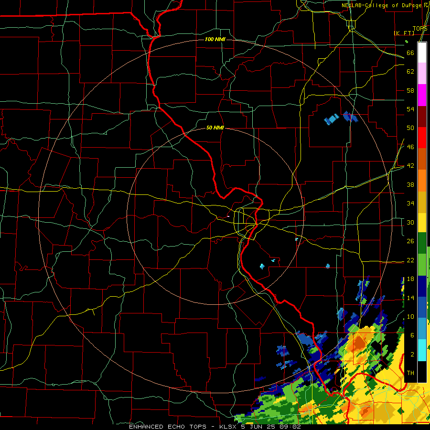Click the "14" legend value
This screenshot has height=430, width=430.
(410, 298)
